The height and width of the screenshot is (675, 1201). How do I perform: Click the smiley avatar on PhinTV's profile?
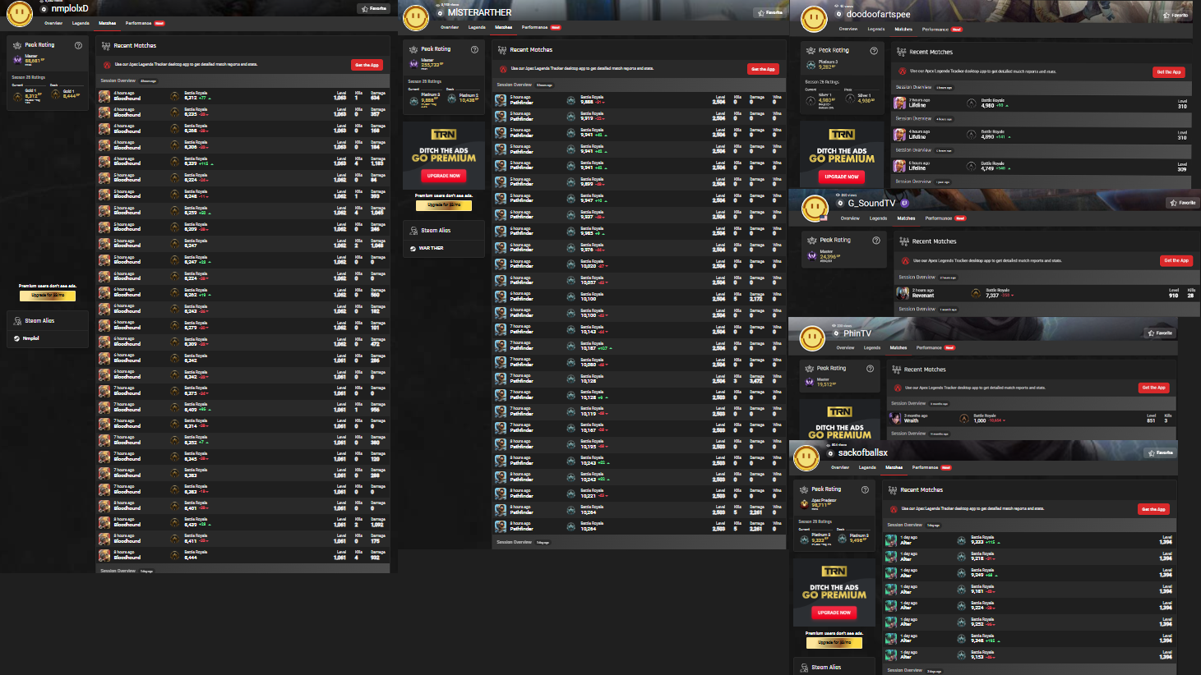pyautogui.click(x=812, y=337)
